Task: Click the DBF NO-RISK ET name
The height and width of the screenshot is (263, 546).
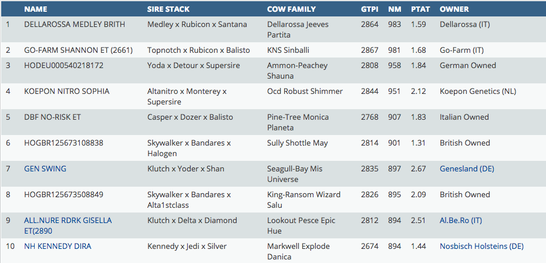Action: [x=52, y=117]
